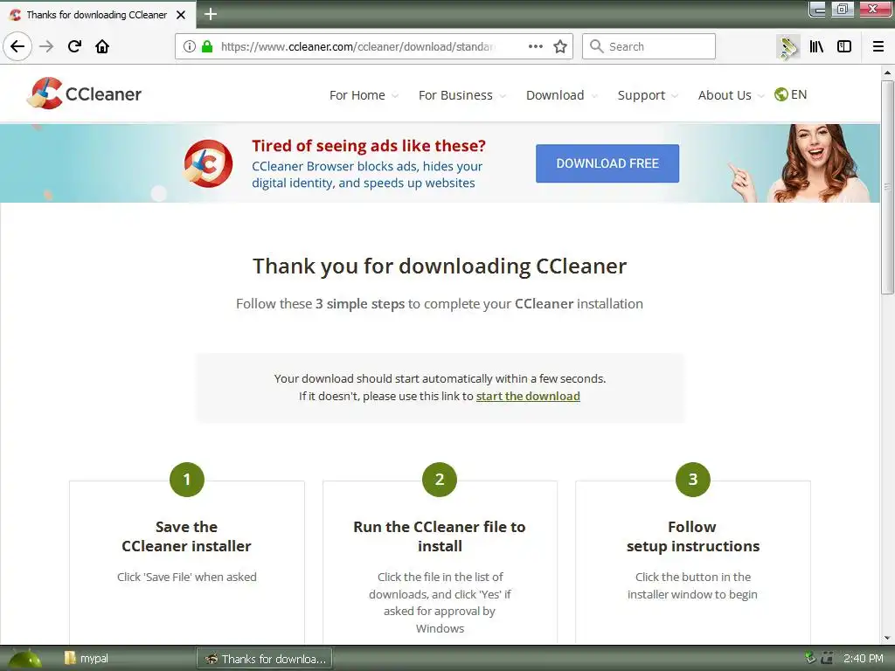Open the Library bookshelf icon
Screen dimensions: 895x671
(x=816, y=46)
